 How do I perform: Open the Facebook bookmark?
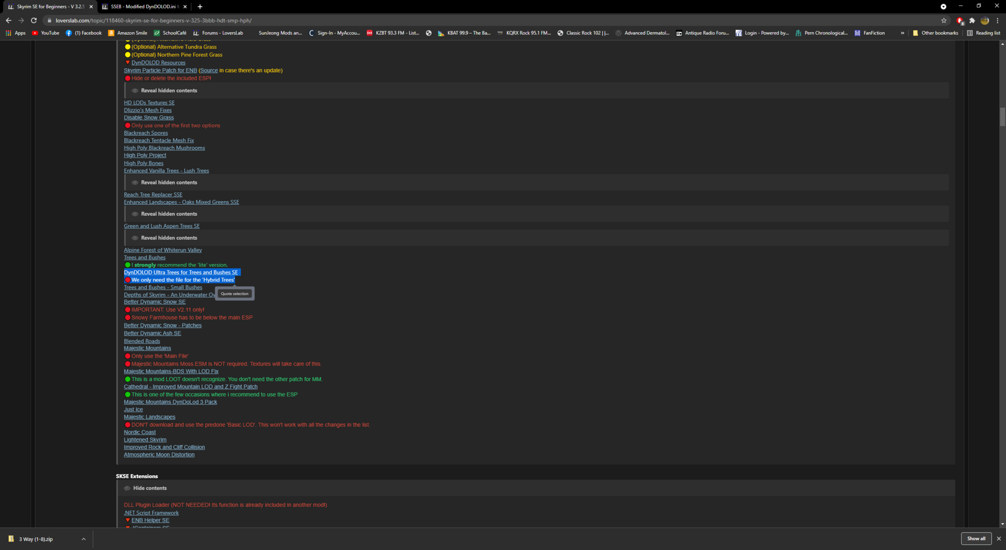point(84,33)
